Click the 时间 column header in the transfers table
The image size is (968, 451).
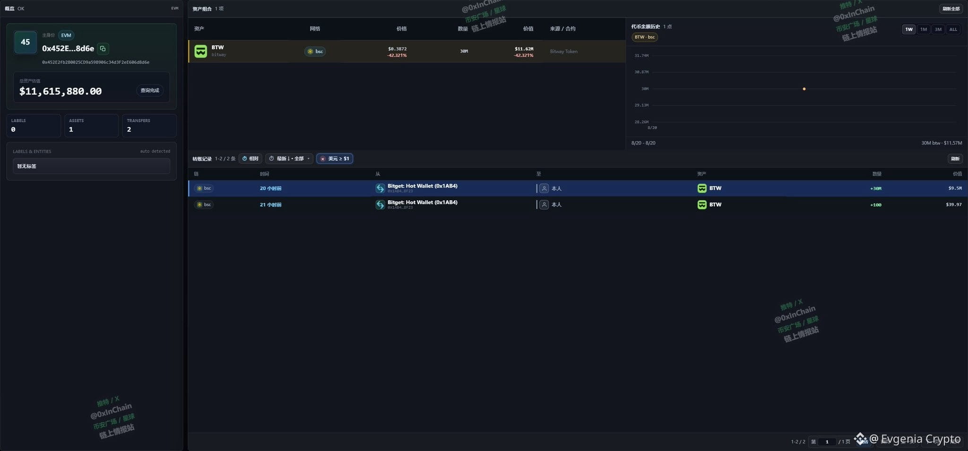[x=264, y=174]
